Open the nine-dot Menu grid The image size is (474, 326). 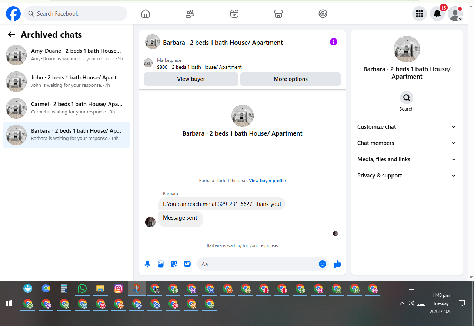click(x=420, y=14)
